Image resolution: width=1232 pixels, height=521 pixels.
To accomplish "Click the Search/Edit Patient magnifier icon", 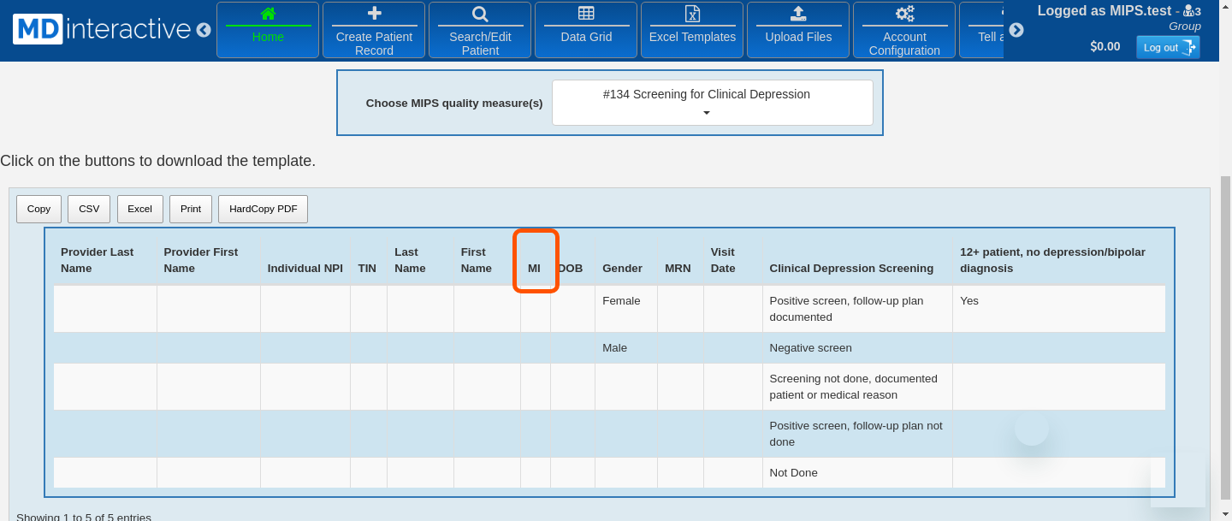I will [x=480, y=14].
